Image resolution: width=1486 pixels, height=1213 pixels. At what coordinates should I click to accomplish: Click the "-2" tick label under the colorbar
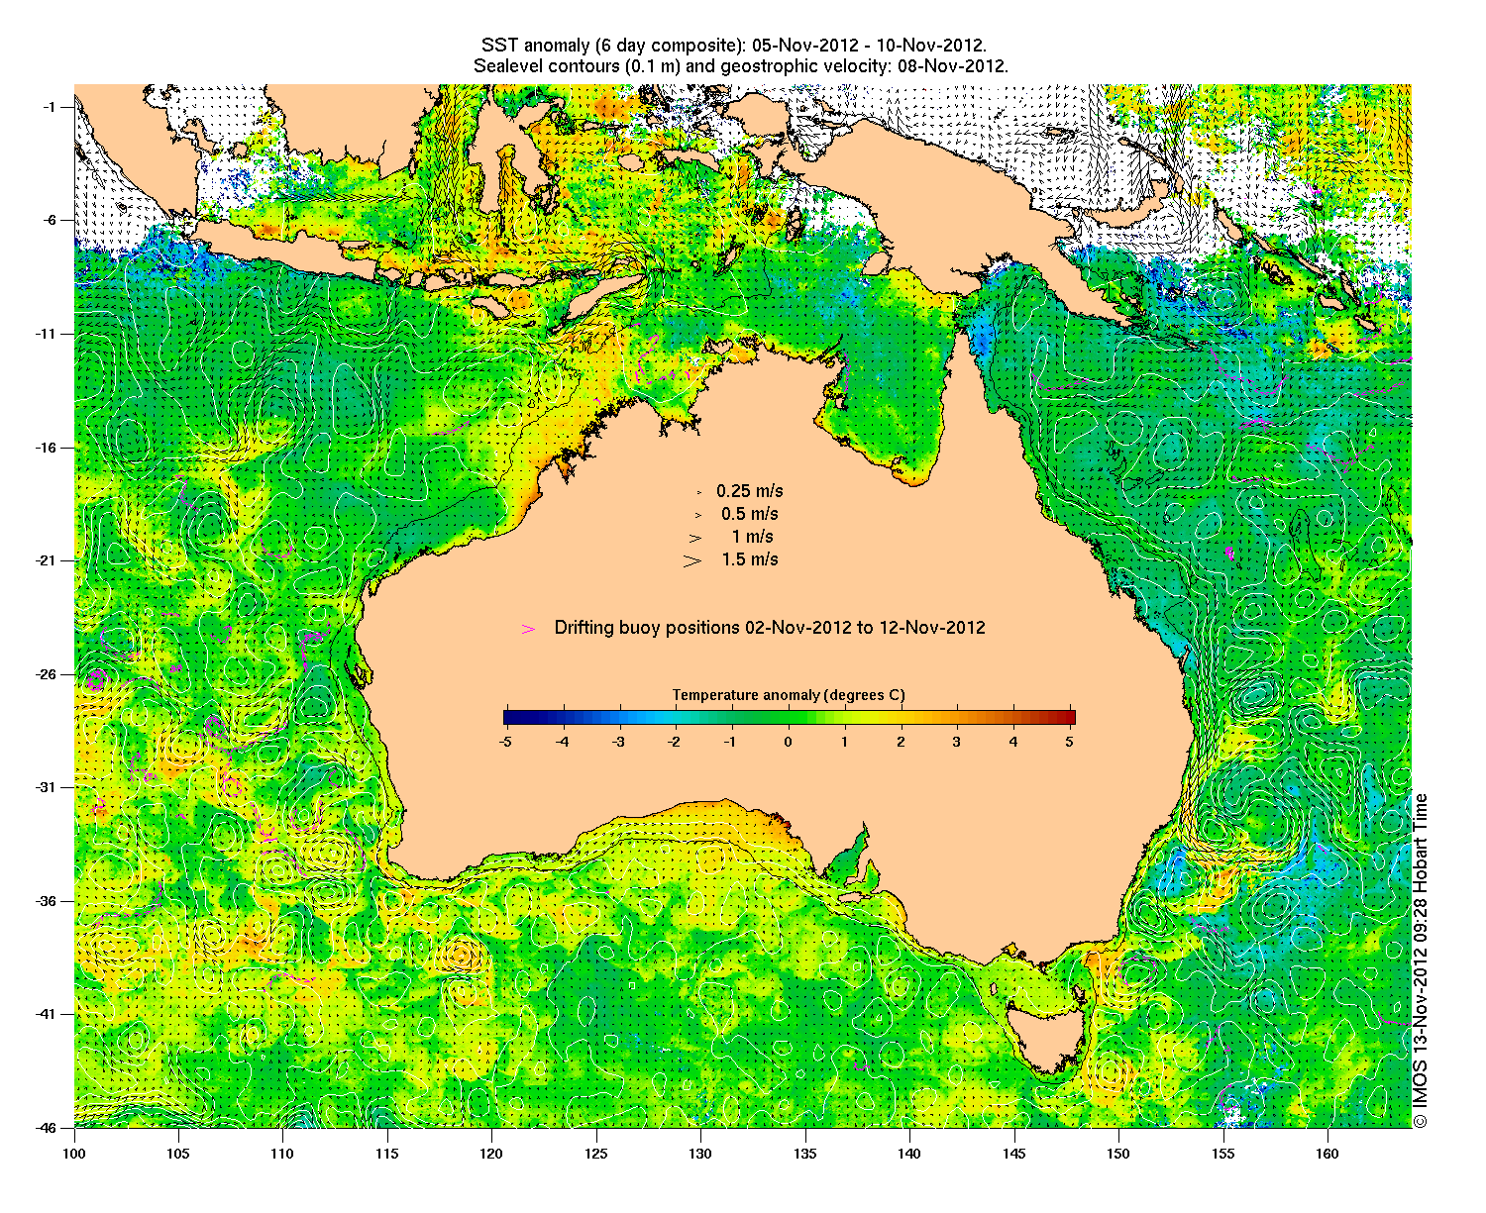pos(675,741)
